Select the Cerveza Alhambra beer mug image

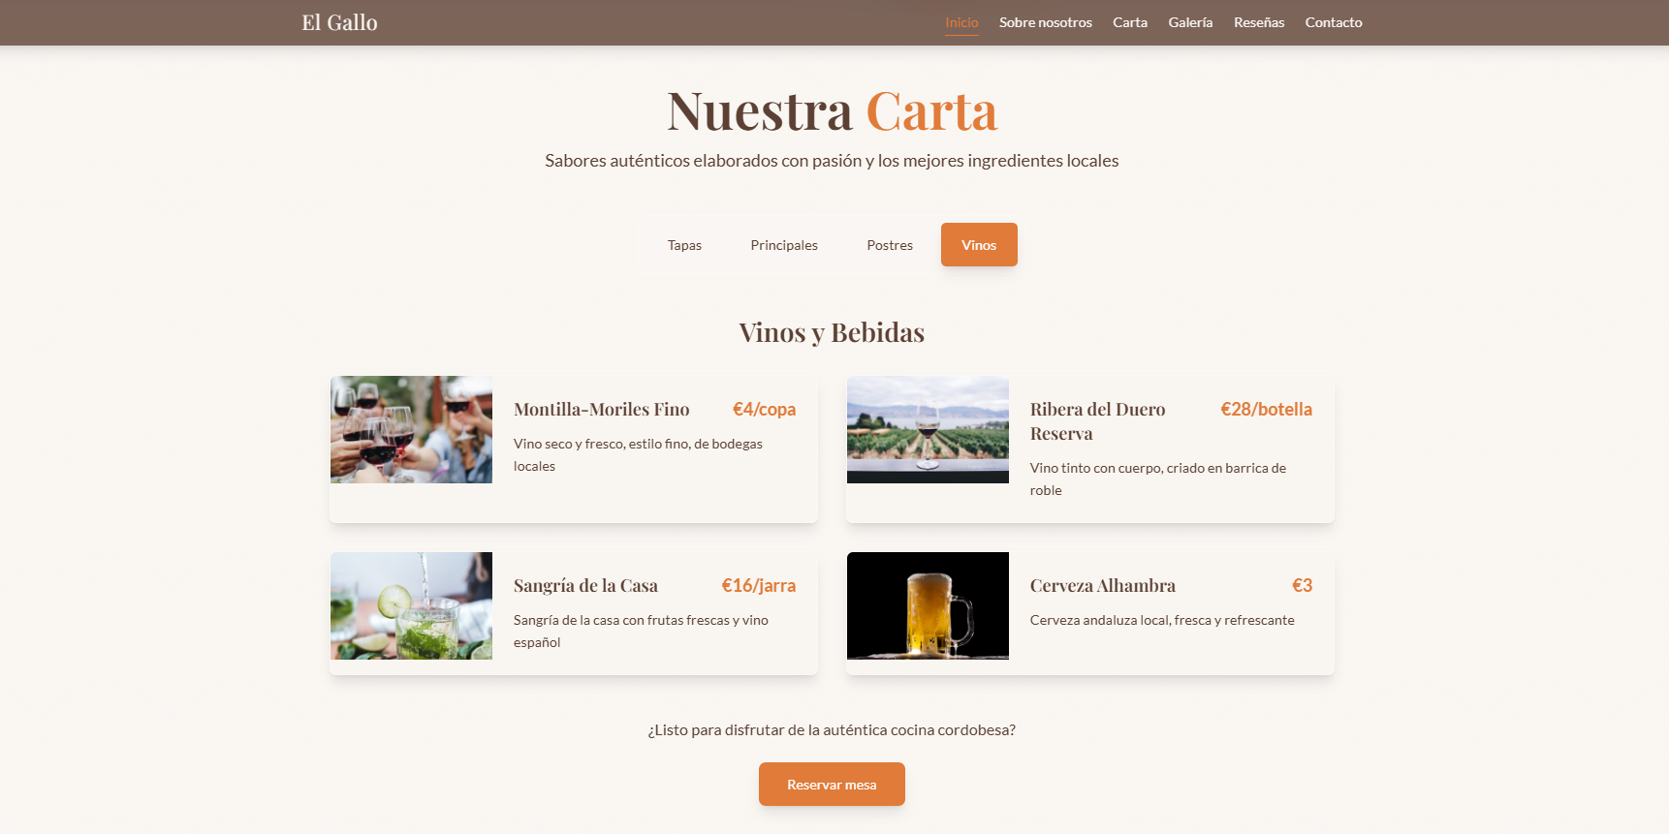(x=928, y=605)
